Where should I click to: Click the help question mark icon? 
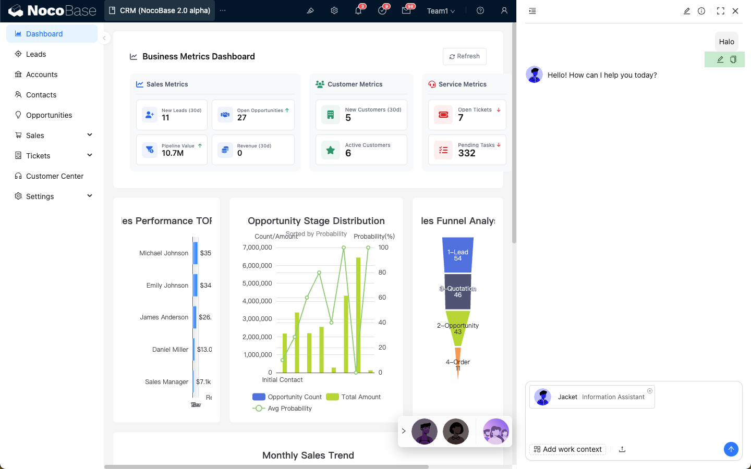[480, 10]
